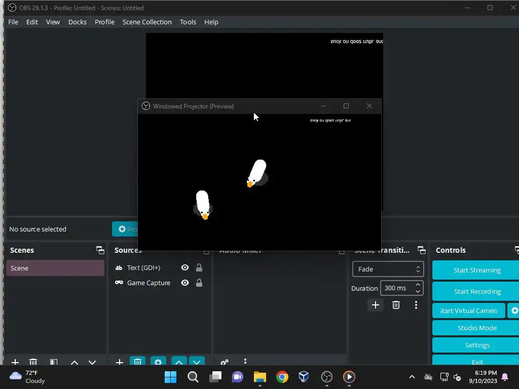Open the Scene Collection menu

pyautogui.click(x=147, y=22)
